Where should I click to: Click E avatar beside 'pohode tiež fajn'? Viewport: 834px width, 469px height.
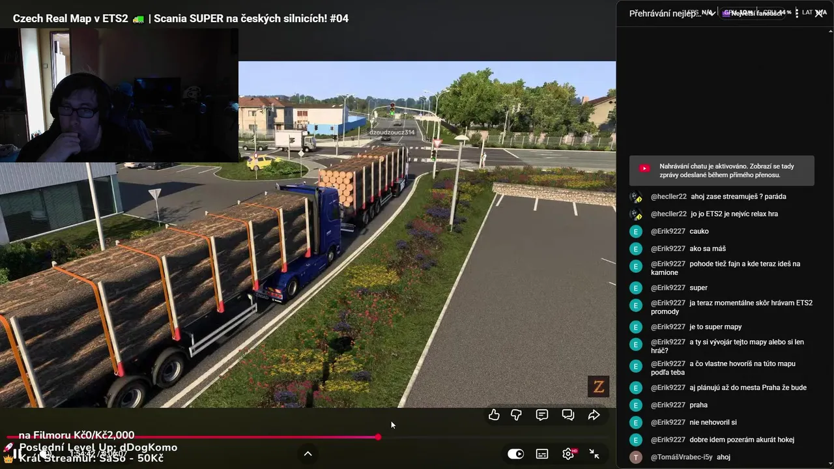636,266
